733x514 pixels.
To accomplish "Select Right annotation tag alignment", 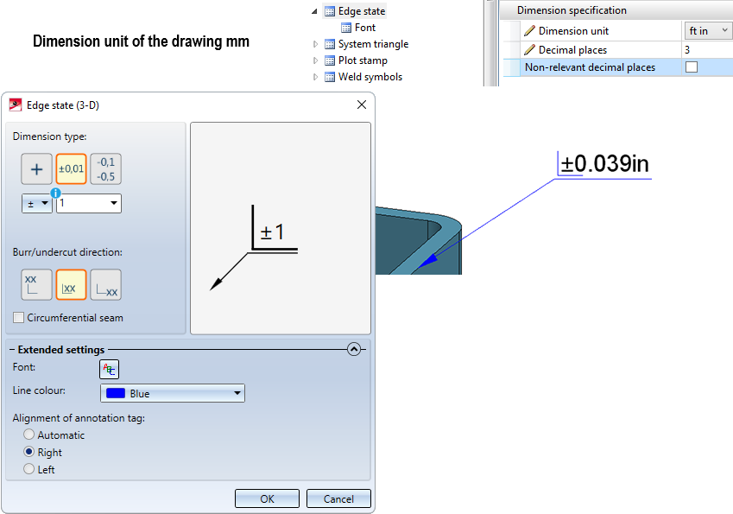I will pos(29,452).
